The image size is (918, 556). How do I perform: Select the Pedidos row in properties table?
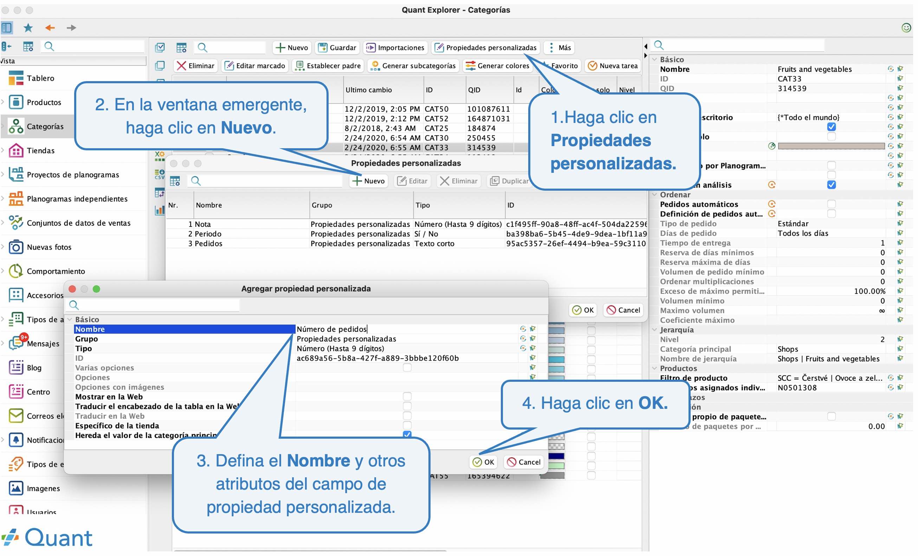406,243
